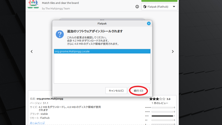Click the キャンセル(C) cancel button

click(x=116, y=91)
